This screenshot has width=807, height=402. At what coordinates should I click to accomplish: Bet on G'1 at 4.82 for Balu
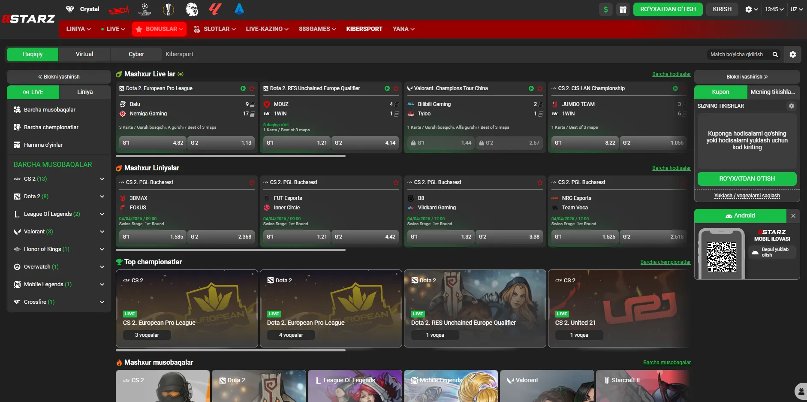tap(153, 143)
